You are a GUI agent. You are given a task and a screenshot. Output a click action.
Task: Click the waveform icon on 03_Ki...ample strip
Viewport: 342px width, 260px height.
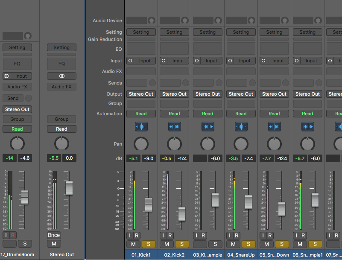[208, 126]
